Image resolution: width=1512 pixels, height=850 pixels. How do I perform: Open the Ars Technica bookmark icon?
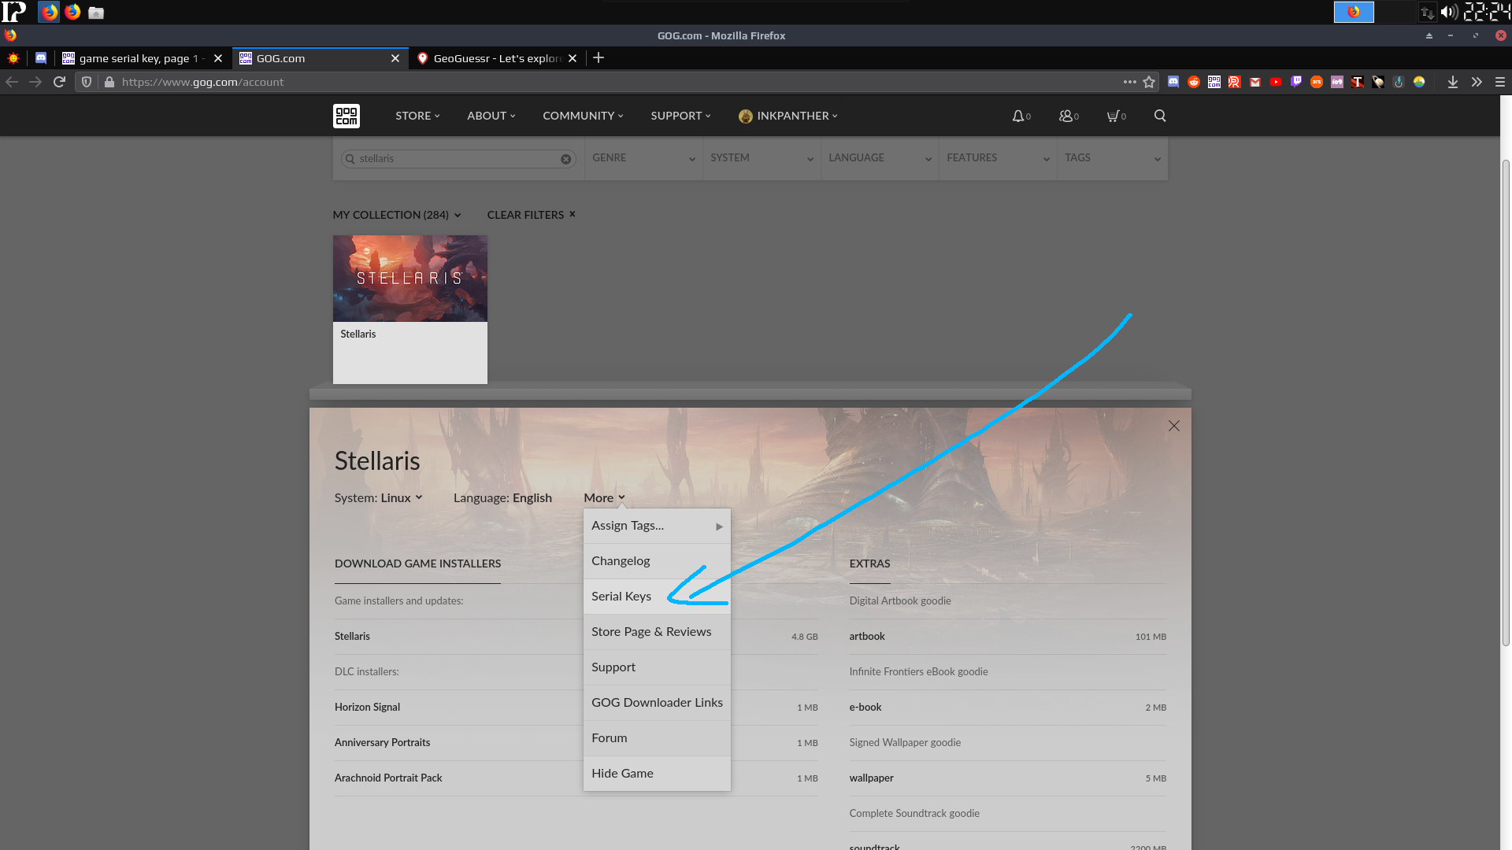1317,82
